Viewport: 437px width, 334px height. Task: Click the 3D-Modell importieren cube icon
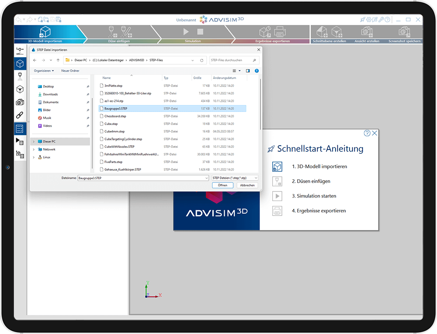click(x=45, y=32)
